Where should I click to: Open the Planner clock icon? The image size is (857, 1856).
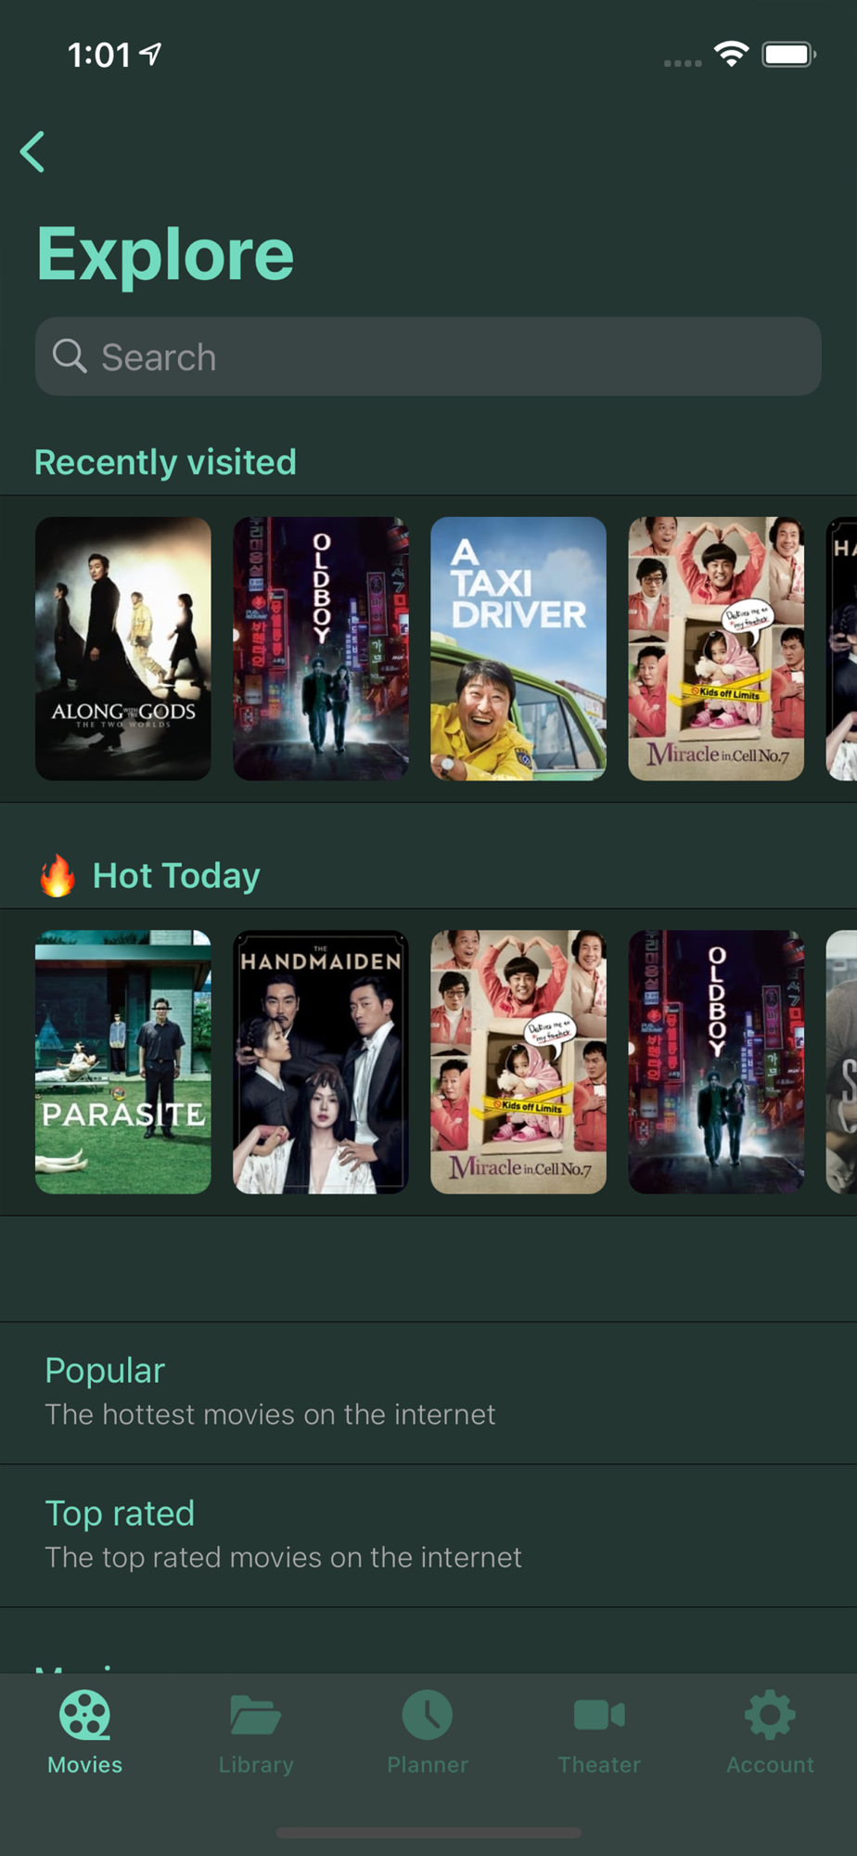tap(428, 1715)
